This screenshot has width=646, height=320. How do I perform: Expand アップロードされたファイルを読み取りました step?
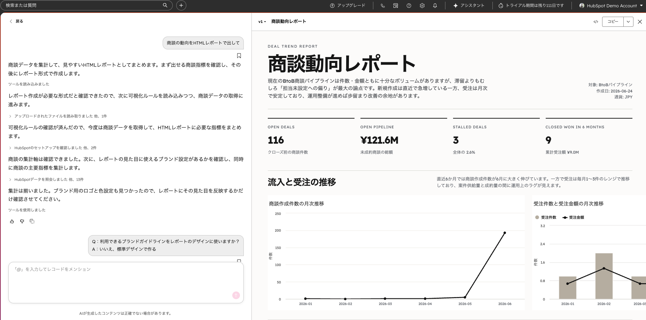point(58,116)
